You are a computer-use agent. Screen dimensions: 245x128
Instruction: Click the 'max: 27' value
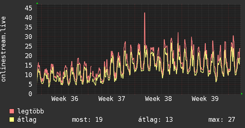tap(222, 120)
